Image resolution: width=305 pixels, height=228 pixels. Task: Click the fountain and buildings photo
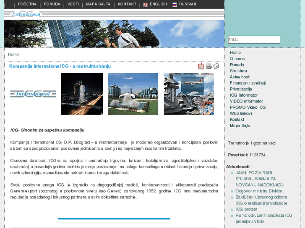[133, 94]
